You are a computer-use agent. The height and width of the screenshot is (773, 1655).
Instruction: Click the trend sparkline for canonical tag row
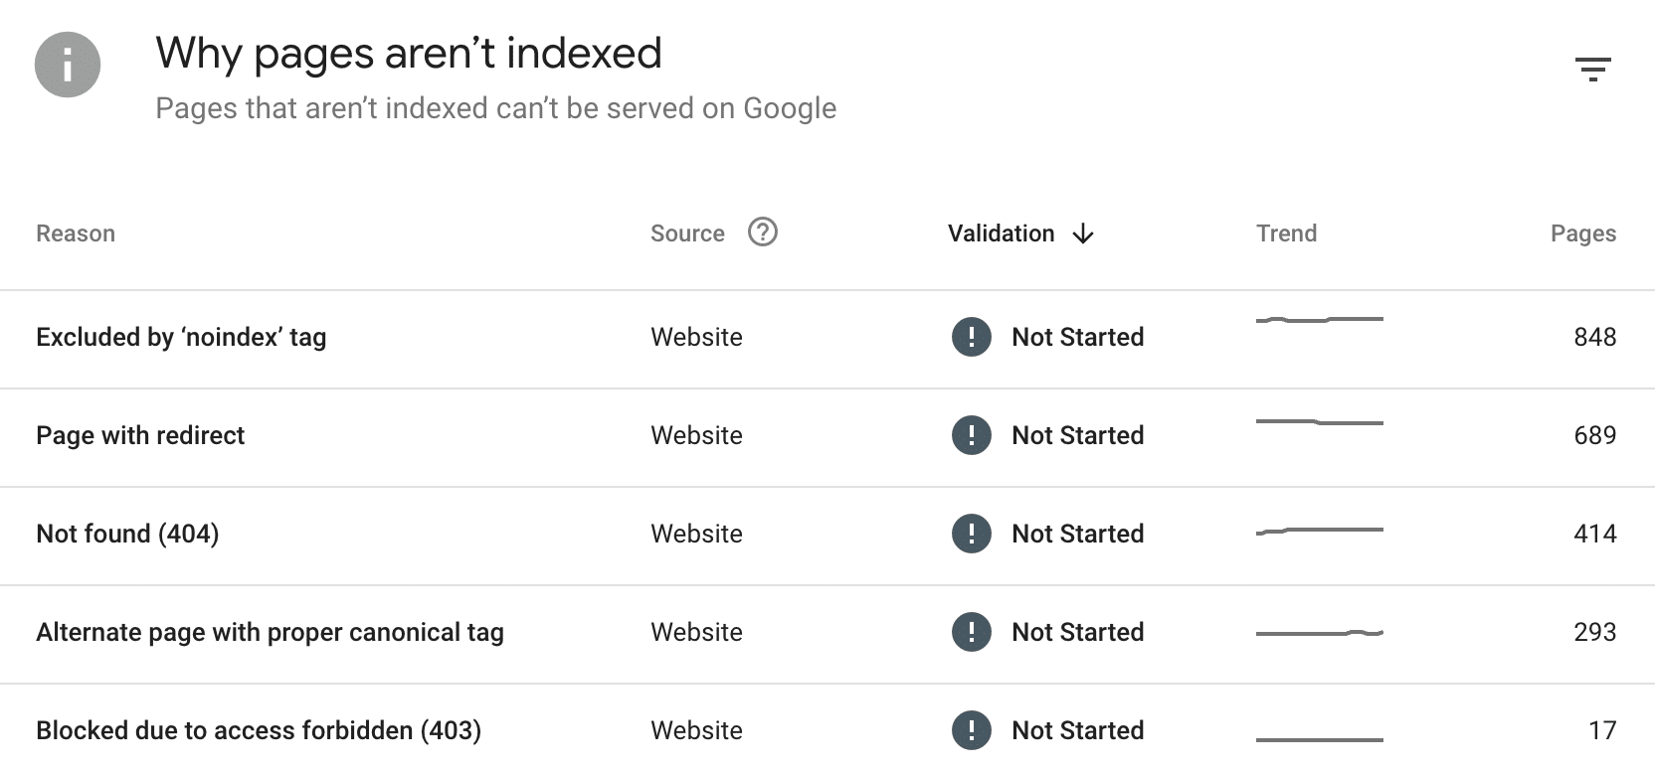[1320, 633]
